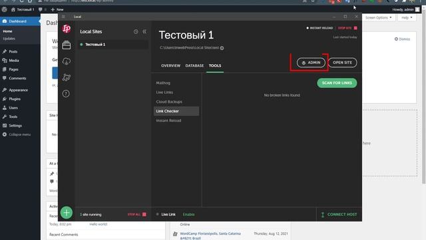Image resolution: width=426 pixels, height=240 pixels.
Task: Toggle the Instant Reload indicator
Action: [x=319, y=28]
